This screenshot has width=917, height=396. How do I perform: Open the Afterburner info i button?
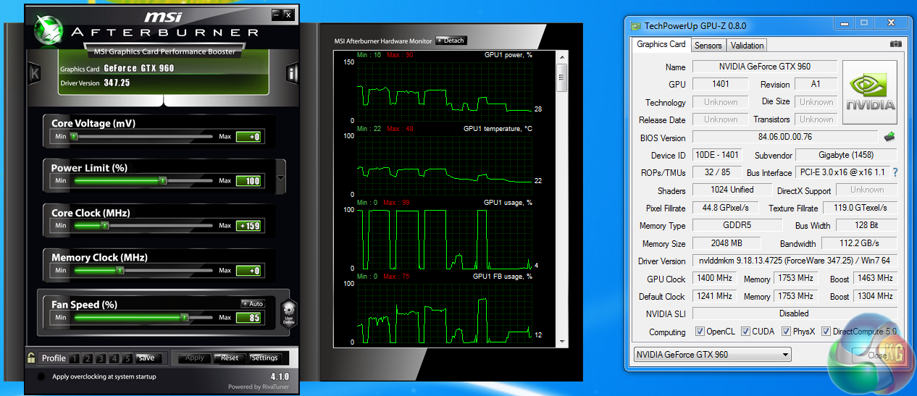coord(292,73)
